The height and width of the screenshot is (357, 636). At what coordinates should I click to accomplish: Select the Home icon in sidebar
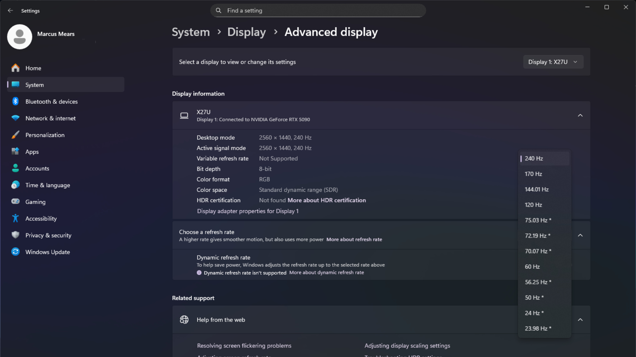pyautogui.click(x=15, y=68)
